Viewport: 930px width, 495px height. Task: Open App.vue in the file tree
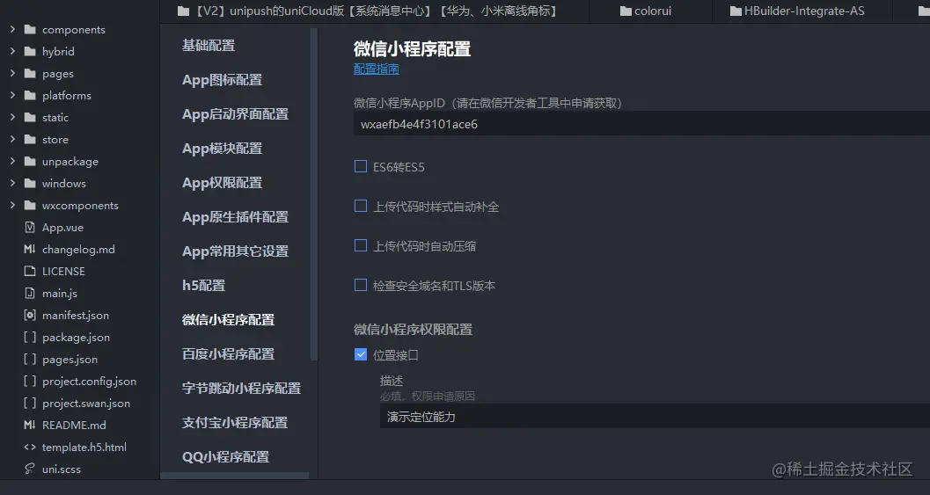62,228
